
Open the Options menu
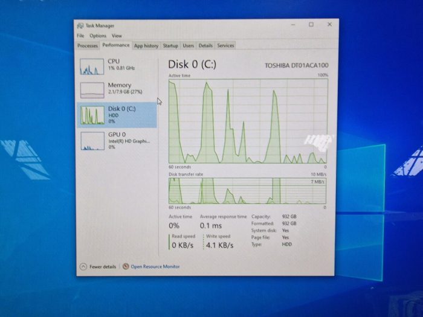tap(98, 36)
